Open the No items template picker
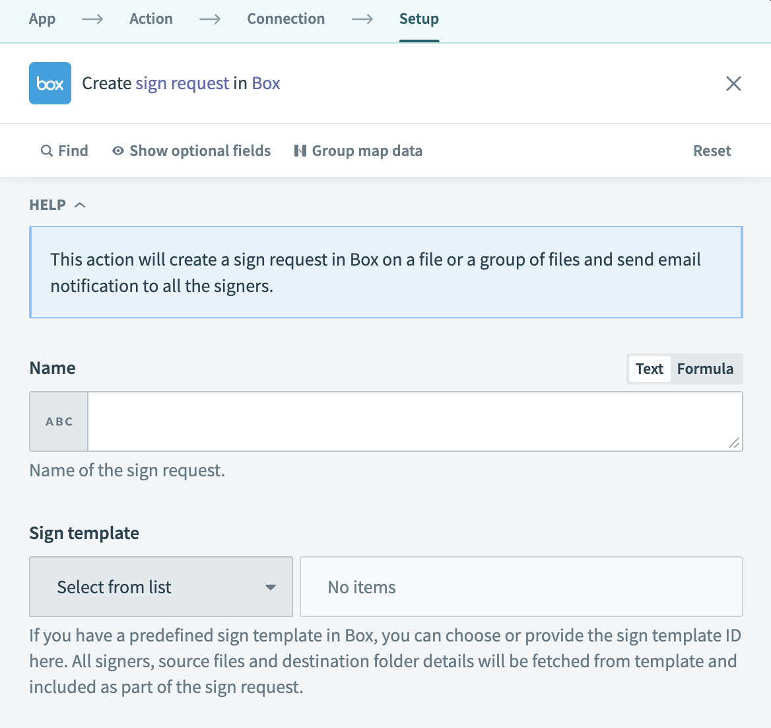Viewport: 771px width, 728px height. click(521, 587)
